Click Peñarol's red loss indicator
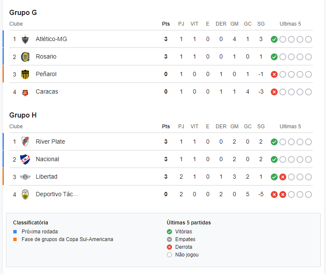The height and width of the screenshot is (274, 326). click(x=274, y=74)
